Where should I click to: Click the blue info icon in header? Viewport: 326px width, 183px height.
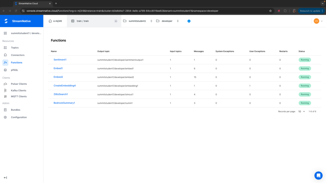point(189,21)
